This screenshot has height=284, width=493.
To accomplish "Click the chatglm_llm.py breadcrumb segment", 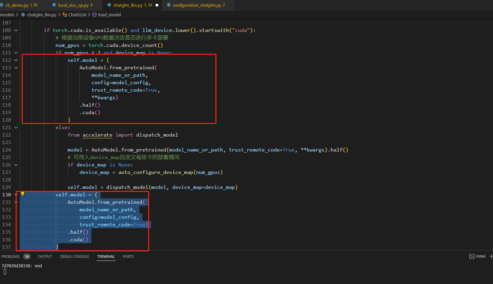I will click(x=41, y=15).
